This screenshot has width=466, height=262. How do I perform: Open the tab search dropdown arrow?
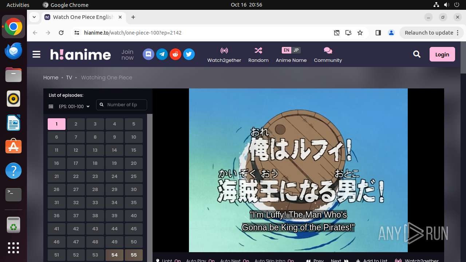[34, 17]
